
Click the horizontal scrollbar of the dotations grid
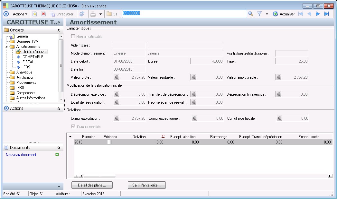(100, 176)
